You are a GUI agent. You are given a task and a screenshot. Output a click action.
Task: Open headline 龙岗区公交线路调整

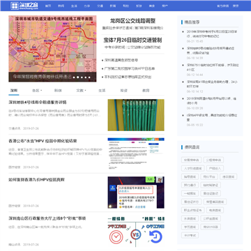(x=132, y=21)
